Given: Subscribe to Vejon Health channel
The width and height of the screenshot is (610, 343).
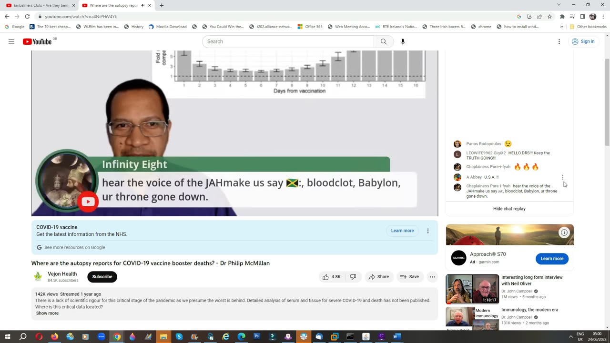Looking at the screenshot, I should coord(102,277).
